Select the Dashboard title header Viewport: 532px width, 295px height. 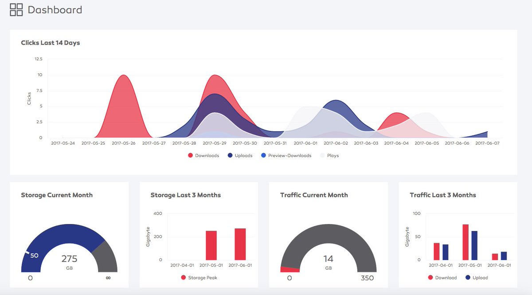[x=55, y=10]
